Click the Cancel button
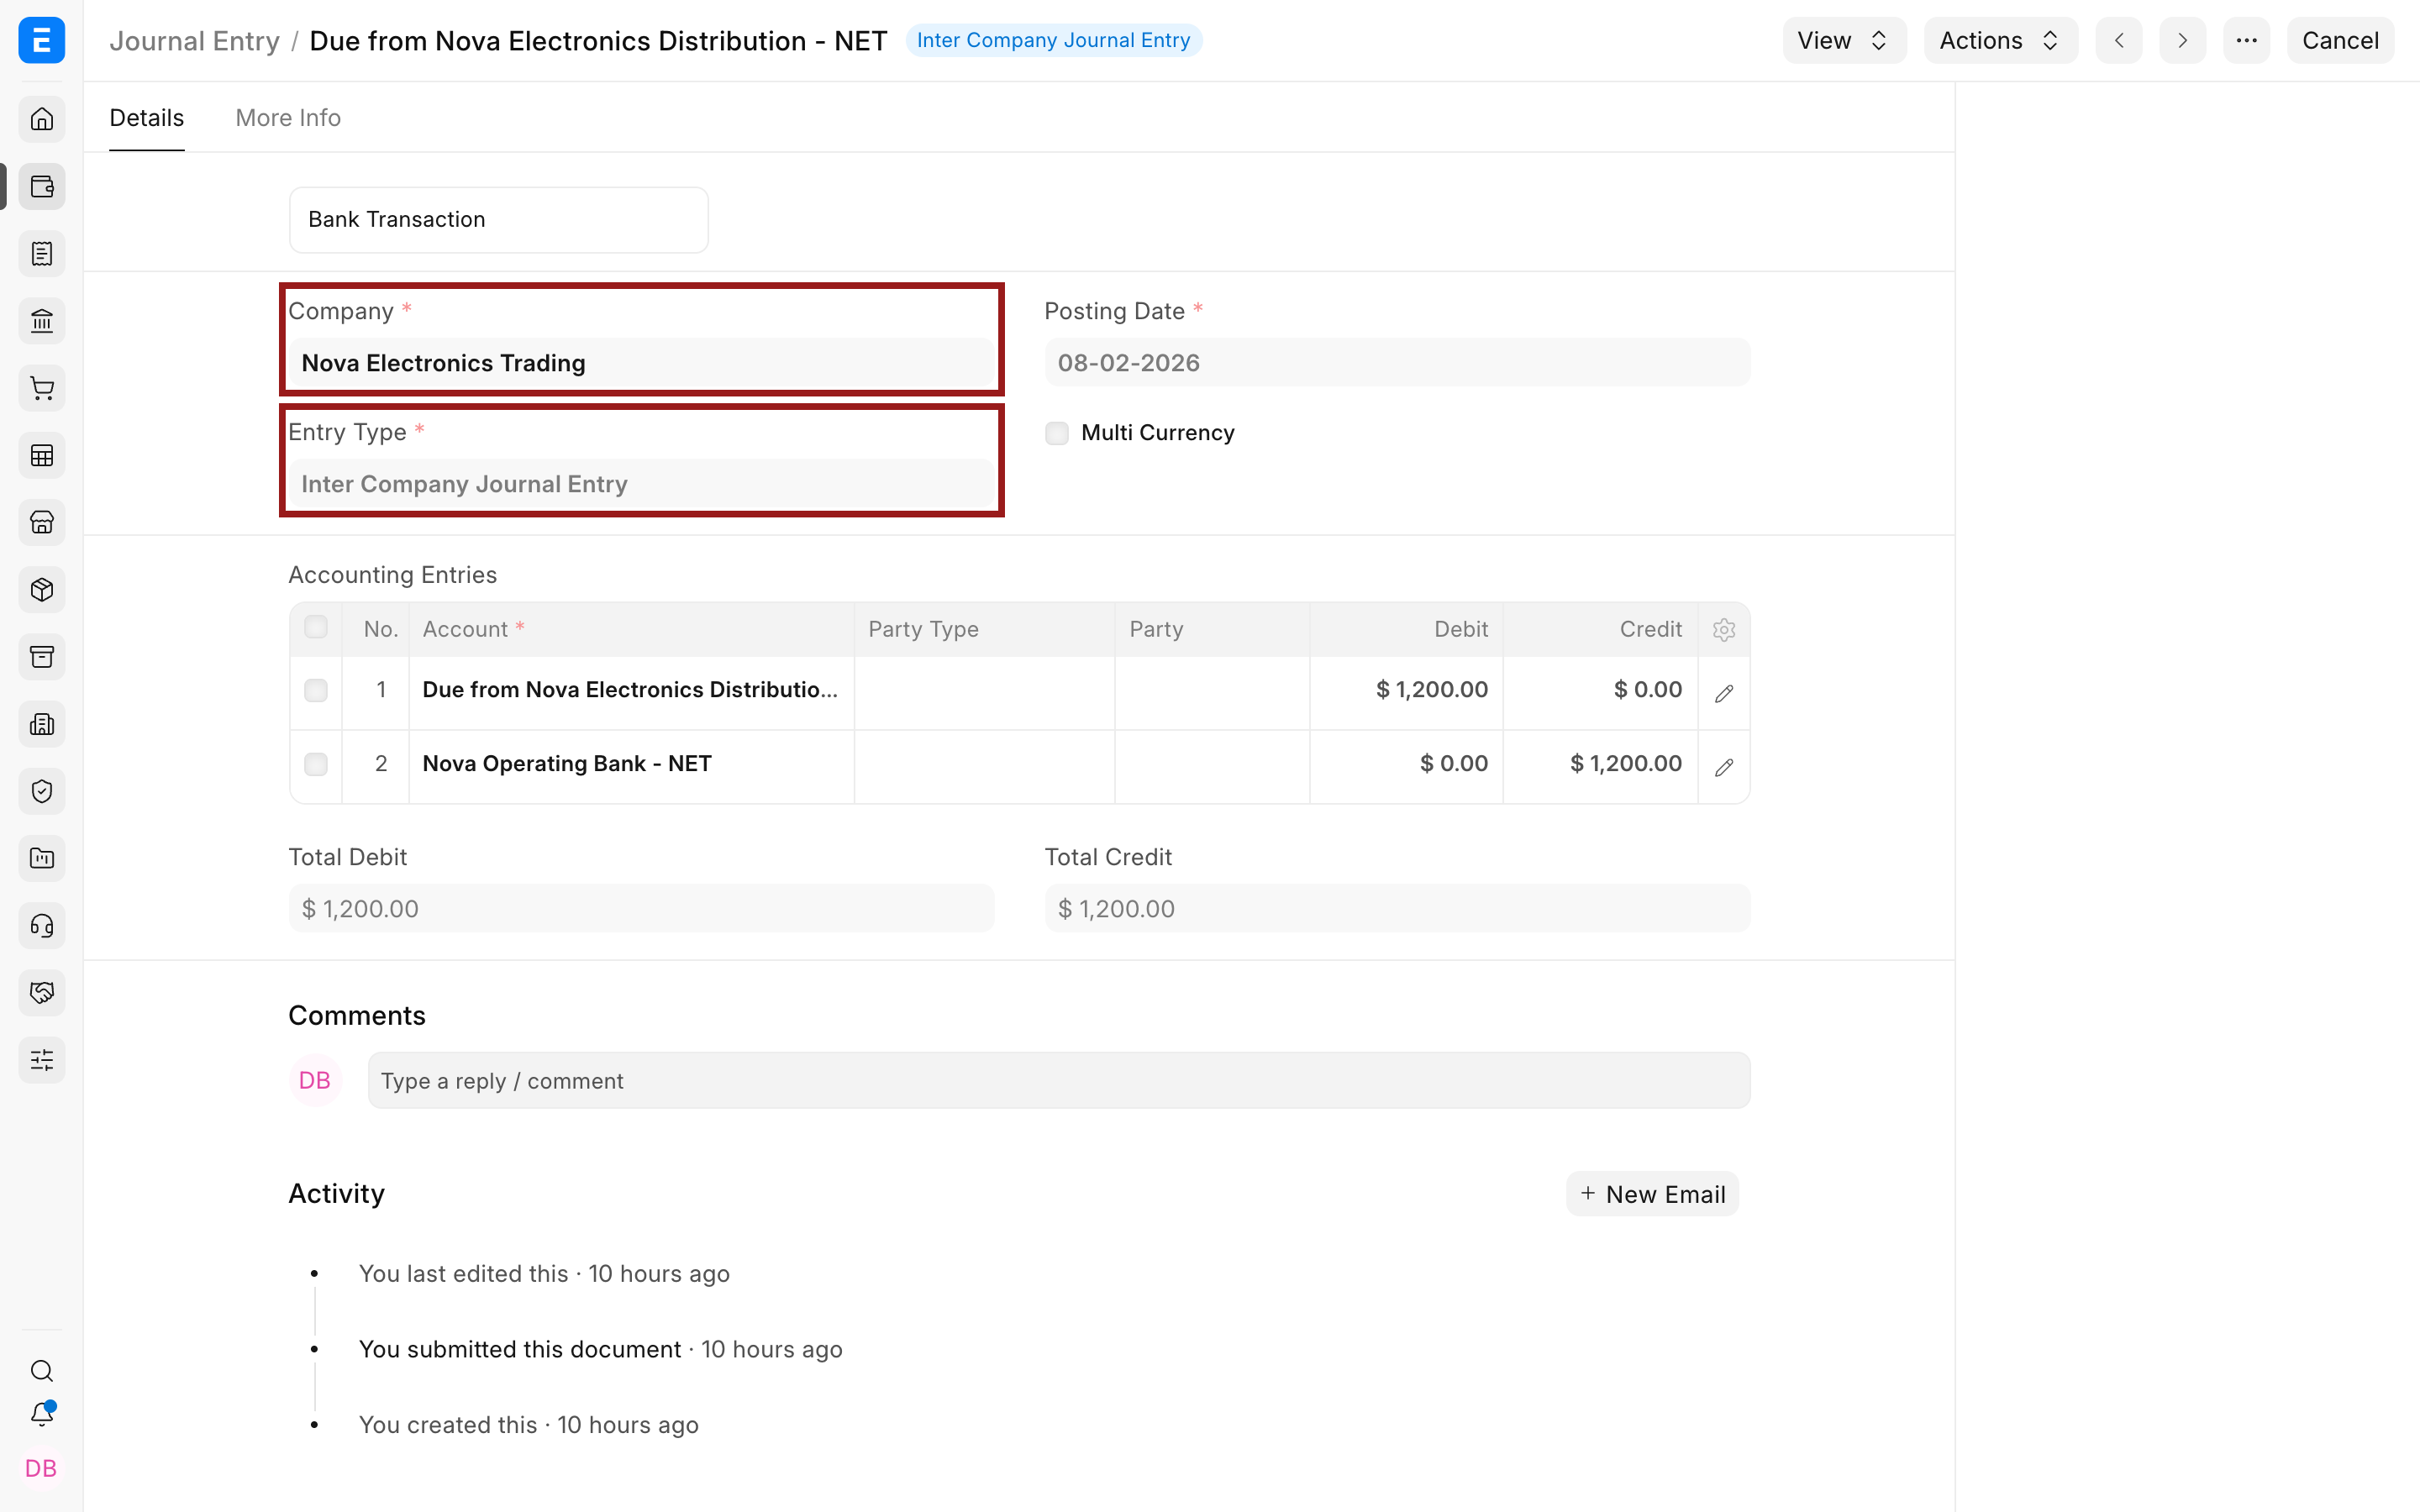 pyautogui.click(x=2340, y=40)
